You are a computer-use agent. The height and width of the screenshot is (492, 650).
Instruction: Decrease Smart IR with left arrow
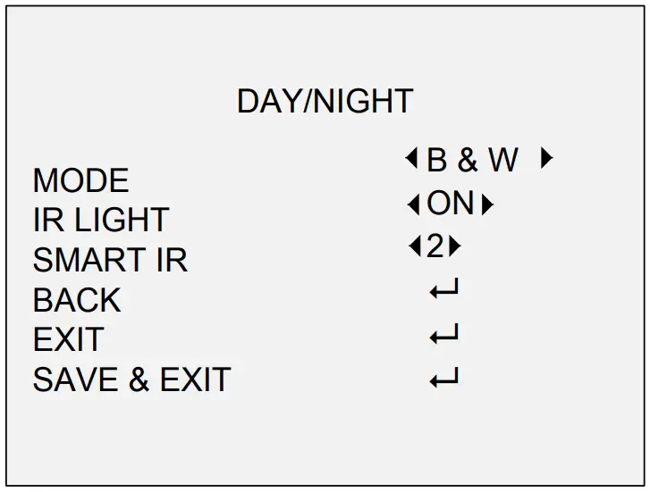coord(414,246)
